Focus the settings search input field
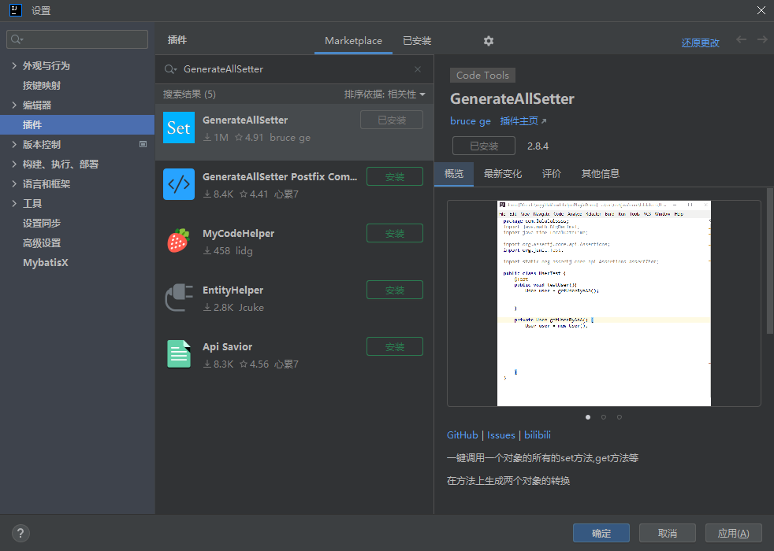Image resolution: width=774 pixels, height=551 pixels. 77,39
